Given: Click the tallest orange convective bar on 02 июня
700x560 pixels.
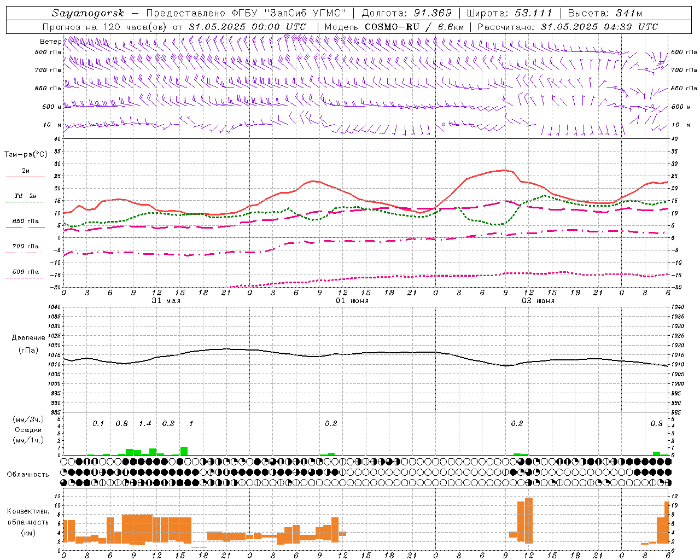Looking at the screenshot, I should tap(528, 520).
